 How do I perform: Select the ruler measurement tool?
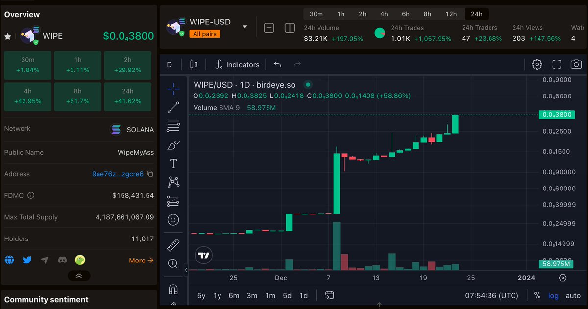(173, 245)
